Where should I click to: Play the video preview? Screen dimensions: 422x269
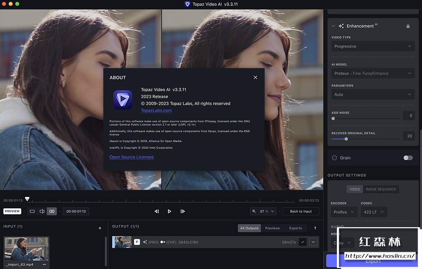click(x=169, y=211)
